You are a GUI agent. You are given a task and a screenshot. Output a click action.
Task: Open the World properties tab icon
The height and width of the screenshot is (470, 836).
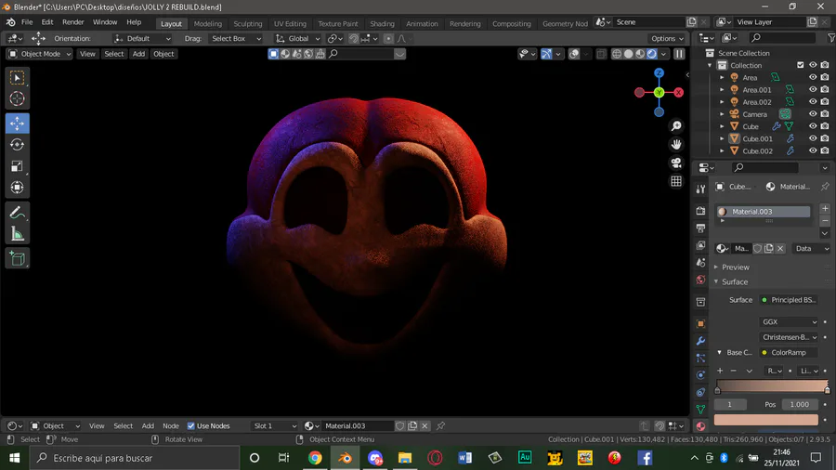pos(700,280)
